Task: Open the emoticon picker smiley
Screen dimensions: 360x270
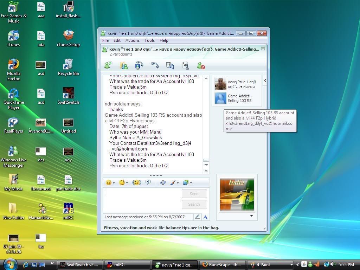Action: (x=109, y=182)
